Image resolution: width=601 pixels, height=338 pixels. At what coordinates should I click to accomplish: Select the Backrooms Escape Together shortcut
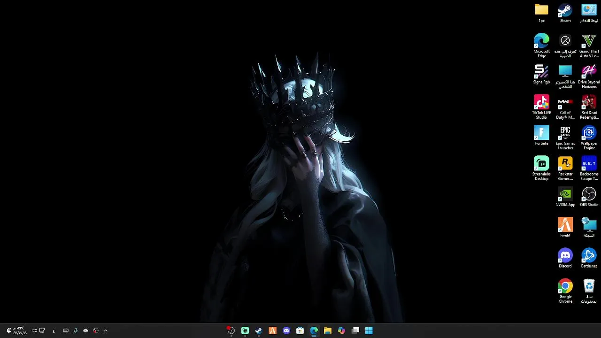pyautogui.click(x=589, y=168)
